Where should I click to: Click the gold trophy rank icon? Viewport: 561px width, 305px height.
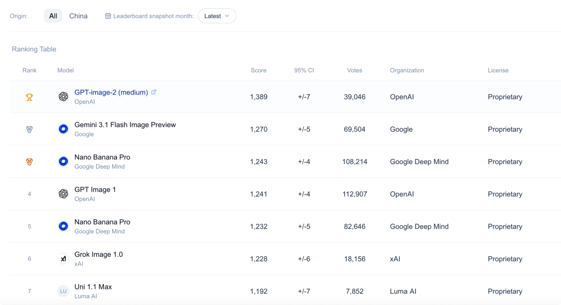[29, 97]
